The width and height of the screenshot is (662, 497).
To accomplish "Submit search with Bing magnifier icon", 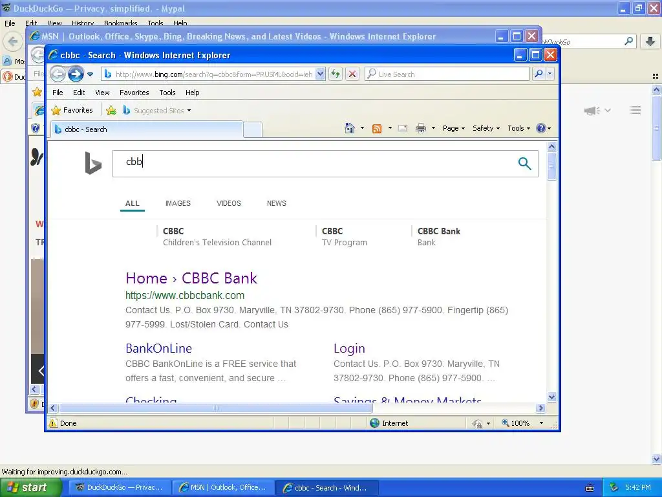I will [524, 163].
